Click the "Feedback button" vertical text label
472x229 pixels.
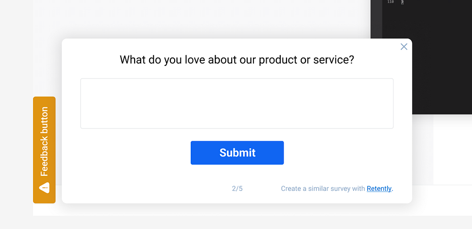coord(44,141)
